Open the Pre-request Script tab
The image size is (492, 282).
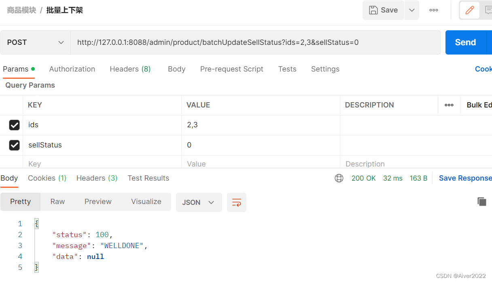pyautogui.click(x=231, y=69)
